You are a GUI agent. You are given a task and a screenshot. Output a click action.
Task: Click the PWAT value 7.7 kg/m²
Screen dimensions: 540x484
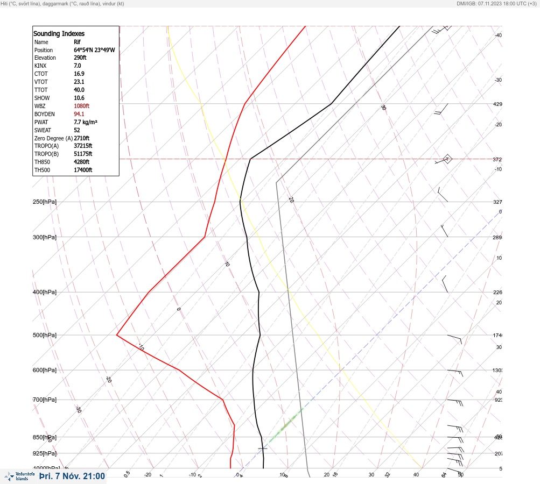pos(86,122)
